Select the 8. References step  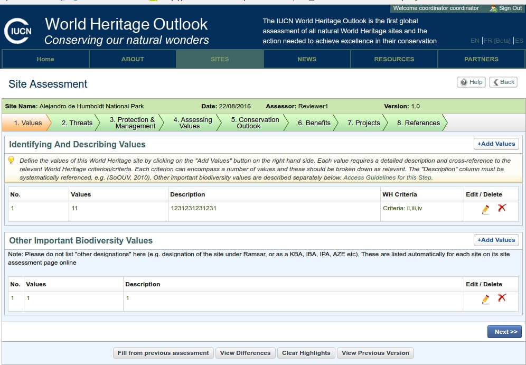418,123
